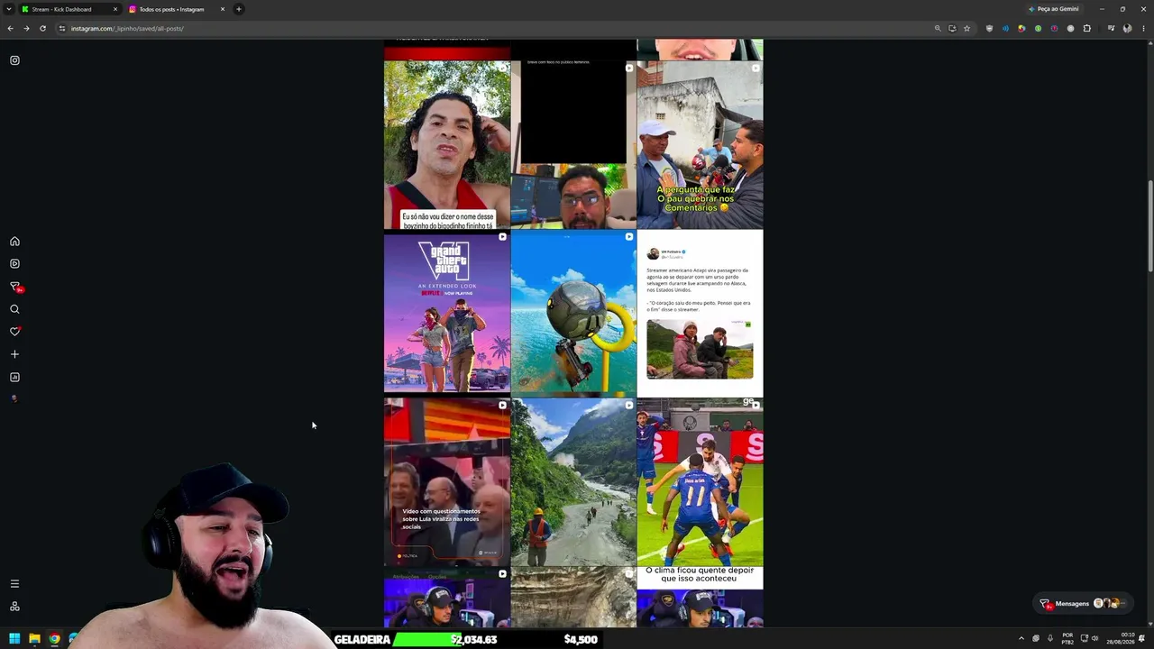The image size is (1154, 649).
Task: Open the 'A pergunta que faz' post
Action: point(700,145)
